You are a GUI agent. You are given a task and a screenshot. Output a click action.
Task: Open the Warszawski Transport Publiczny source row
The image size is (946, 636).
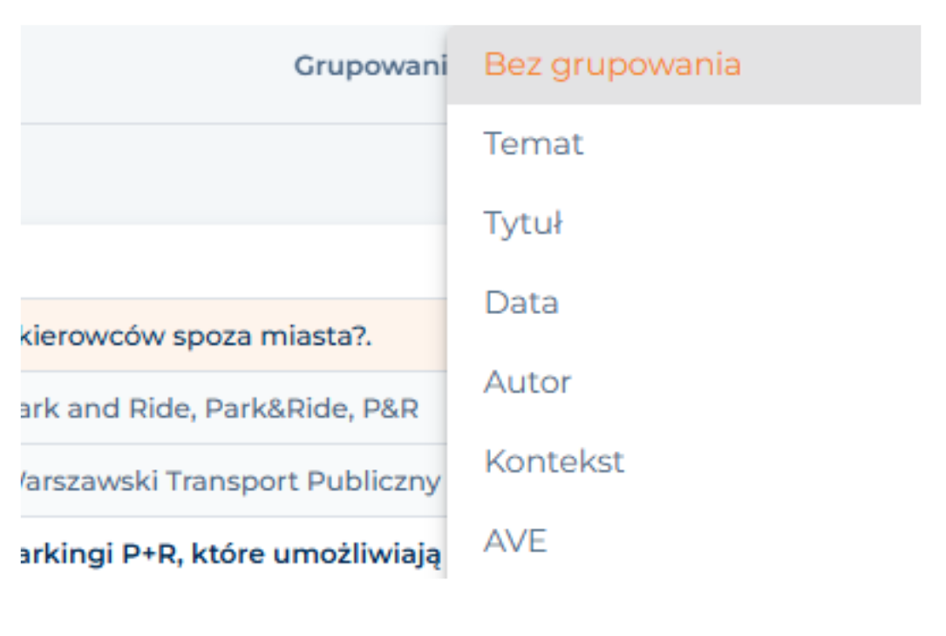coord(228,481)
